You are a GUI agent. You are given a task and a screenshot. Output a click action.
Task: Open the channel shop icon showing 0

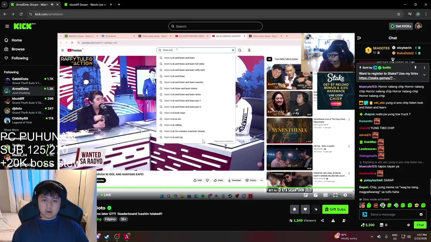[x=384, y=225]
